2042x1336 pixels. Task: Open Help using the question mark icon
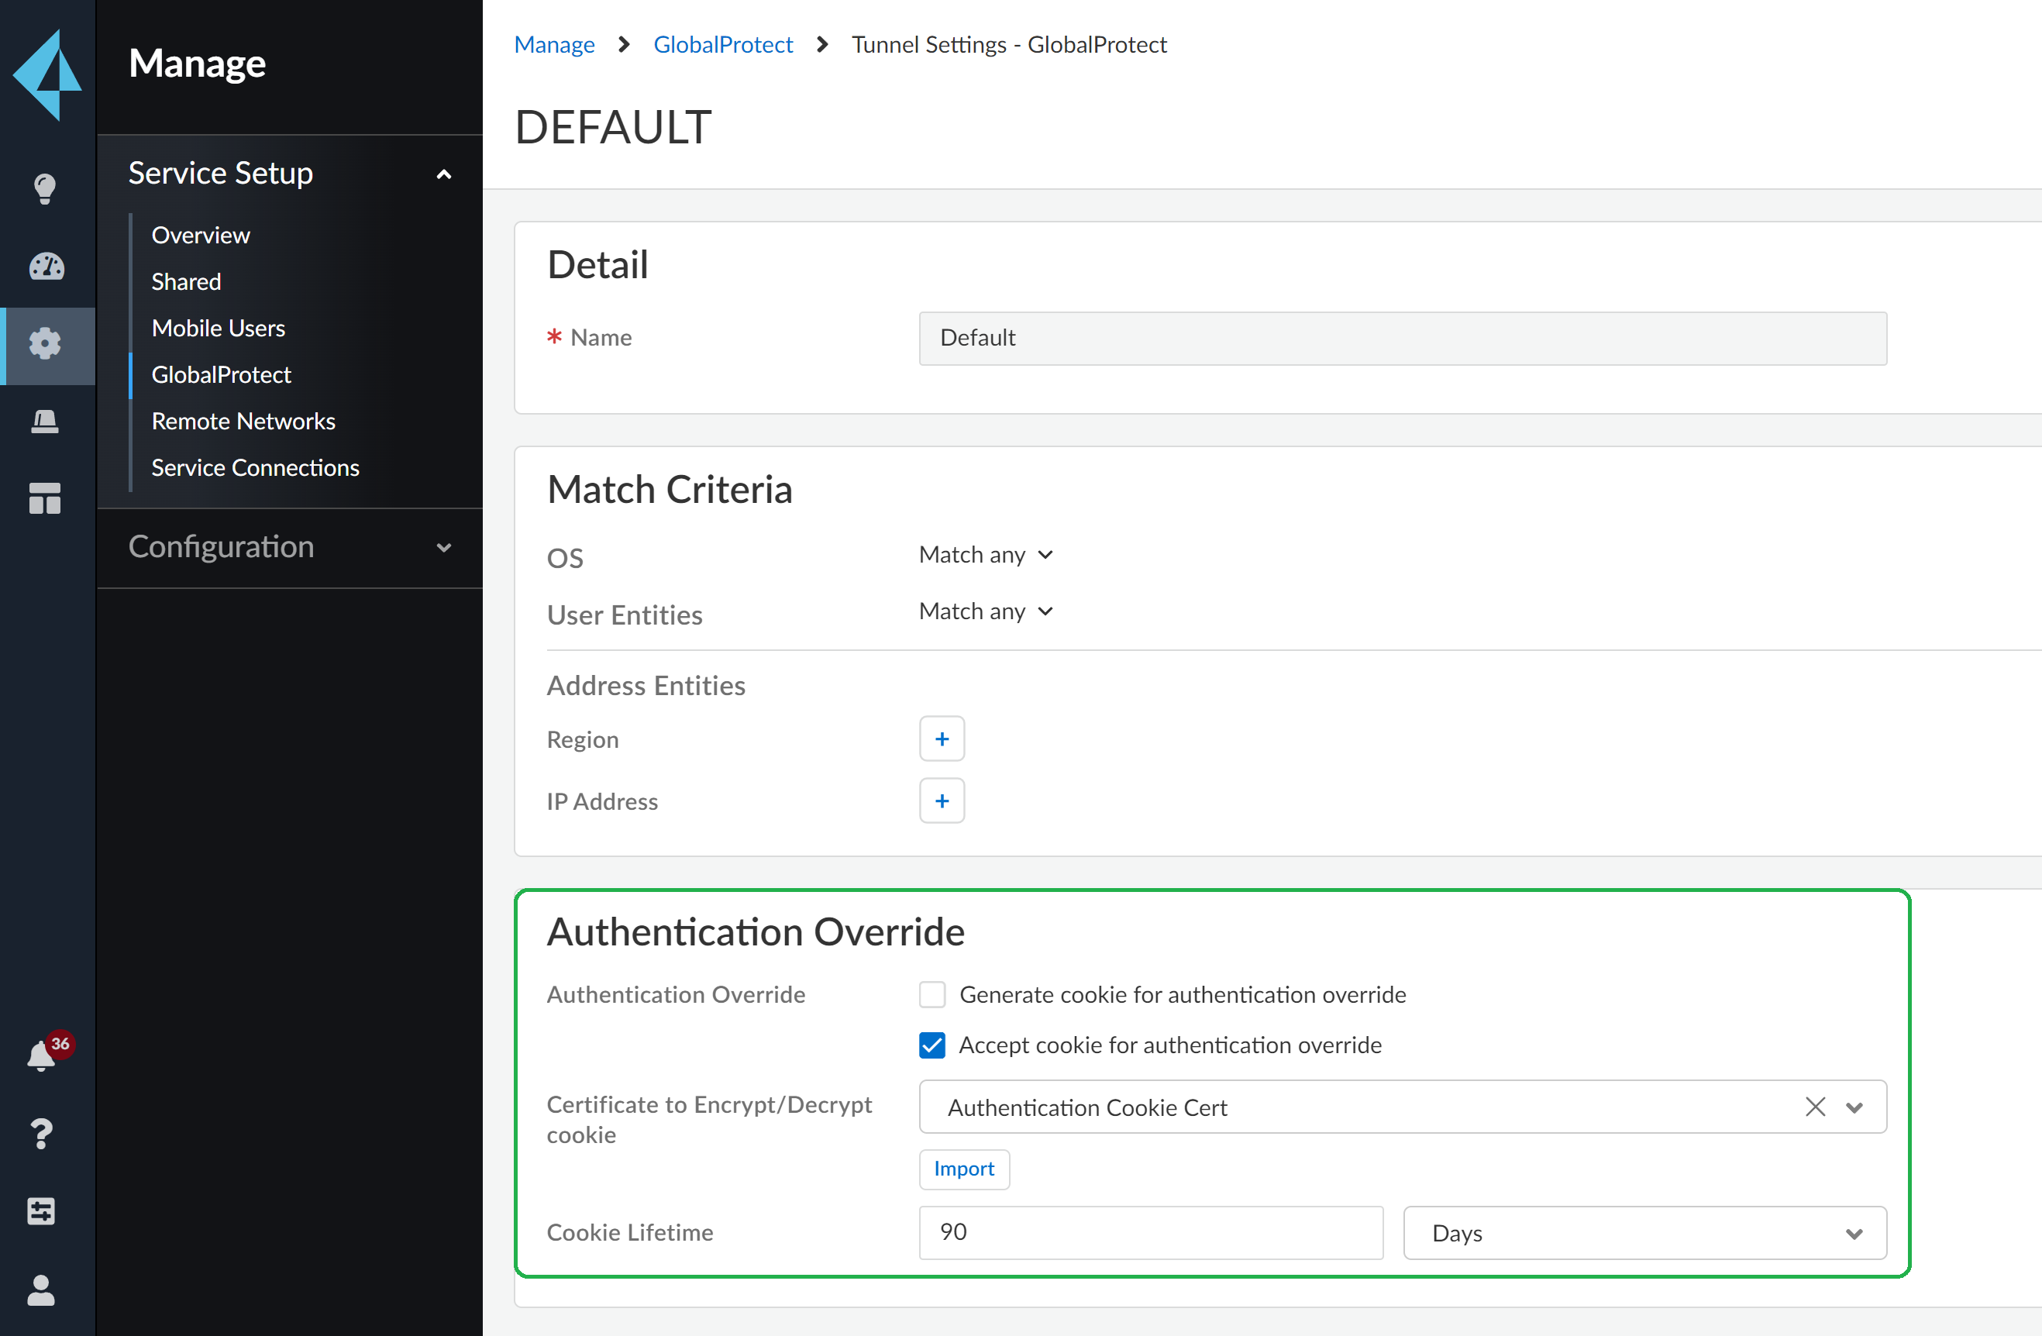tap(41, 1135)
